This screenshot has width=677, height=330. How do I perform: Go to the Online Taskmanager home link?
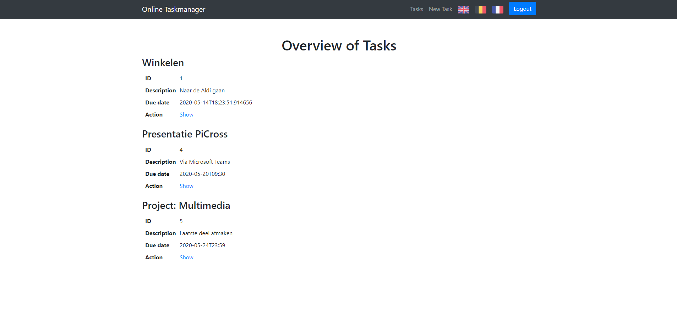(174, 10)
